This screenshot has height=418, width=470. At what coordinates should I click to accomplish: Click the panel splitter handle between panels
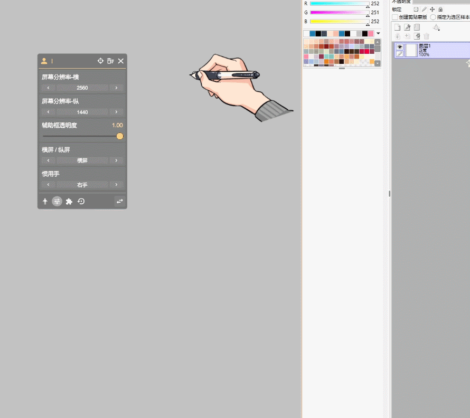[389, 194]
